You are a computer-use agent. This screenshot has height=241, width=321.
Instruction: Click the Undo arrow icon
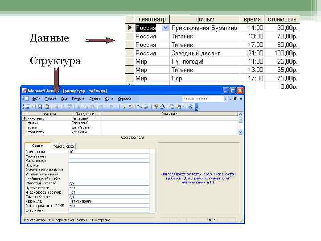click(101, 107)
